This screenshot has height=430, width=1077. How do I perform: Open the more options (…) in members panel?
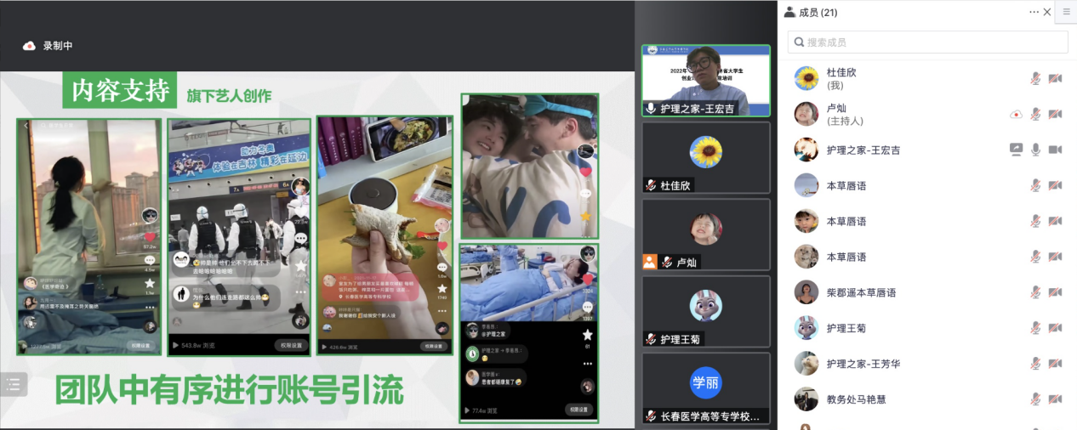tap(1034, 12)
